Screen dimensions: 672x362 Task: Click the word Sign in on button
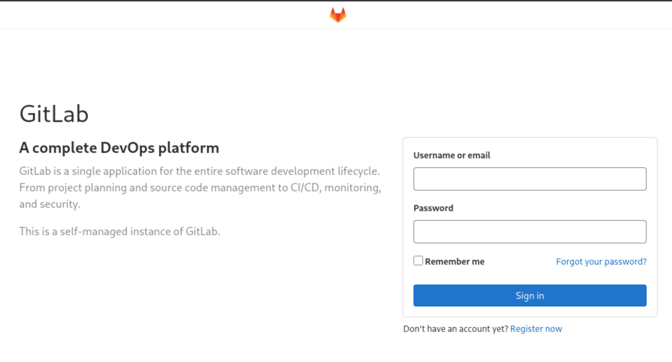pos(530,295)
